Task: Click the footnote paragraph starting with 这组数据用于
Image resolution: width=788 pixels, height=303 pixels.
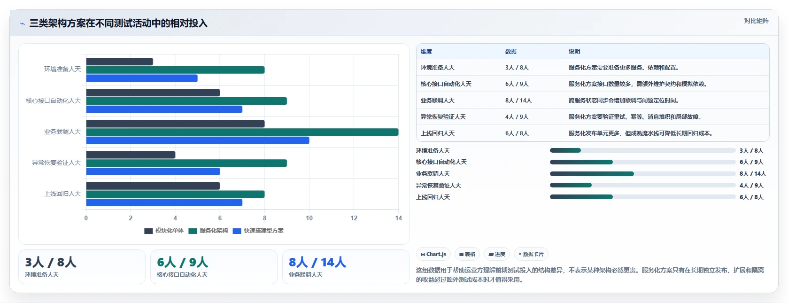Action: click(590, 275)
